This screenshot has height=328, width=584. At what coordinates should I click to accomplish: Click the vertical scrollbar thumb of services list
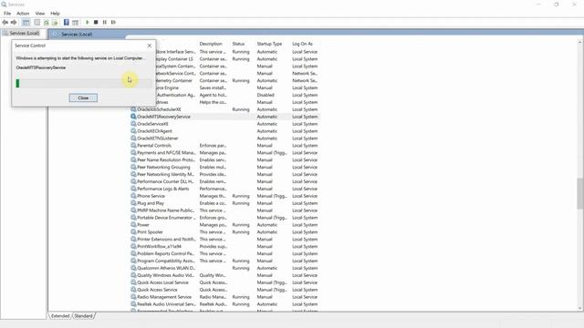click(x=580, y=193)
